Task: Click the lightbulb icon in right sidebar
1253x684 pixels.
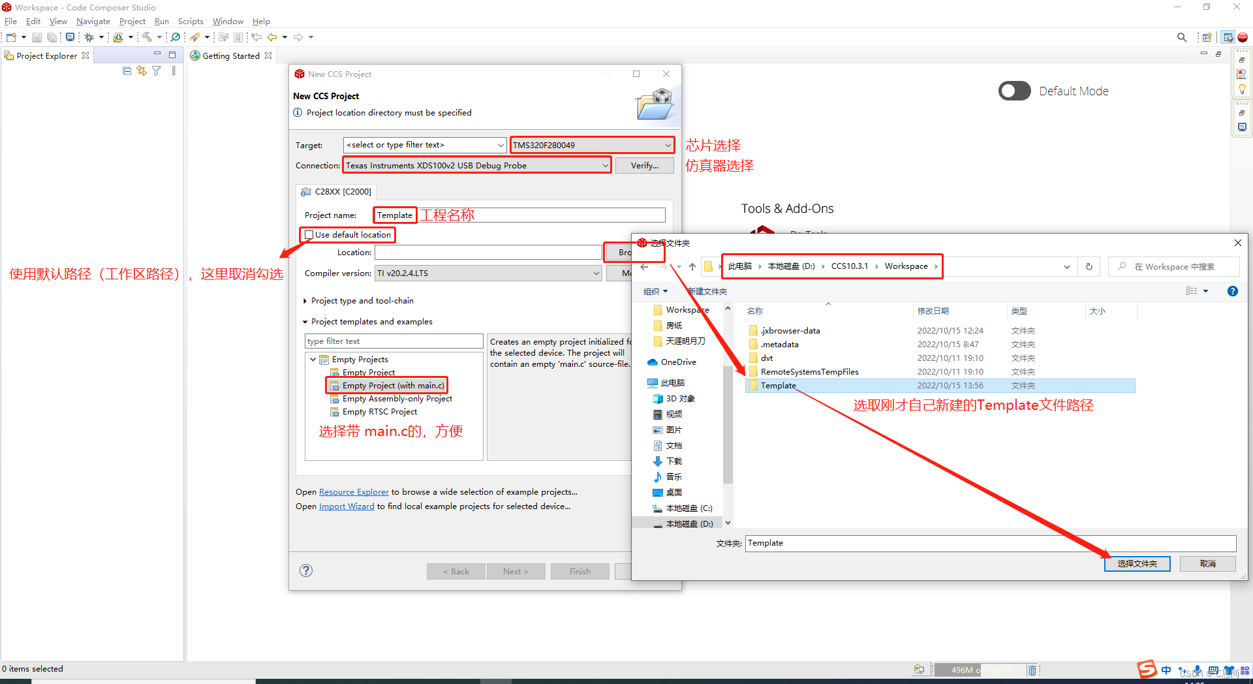Action: coord(1242,89)
